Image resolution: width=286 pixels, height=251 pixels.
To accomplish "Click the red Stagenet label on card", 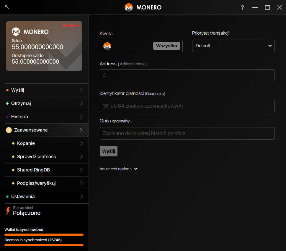I will point(71,25).
